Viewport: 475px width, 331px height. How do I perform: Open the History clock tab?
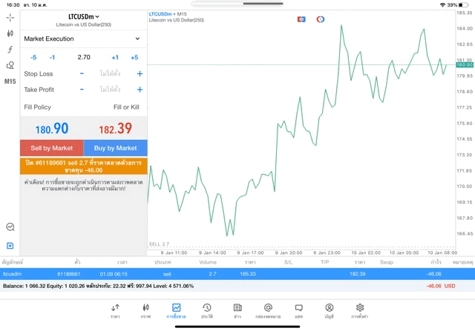pyautogui.click(x=207, y=311)
